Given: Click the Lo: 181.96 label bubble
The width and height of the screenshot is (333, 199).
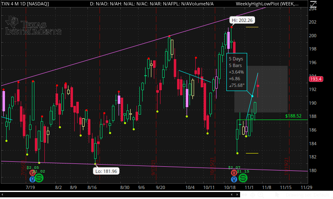Looking at the screenshot, I should (x=106, y=171).
